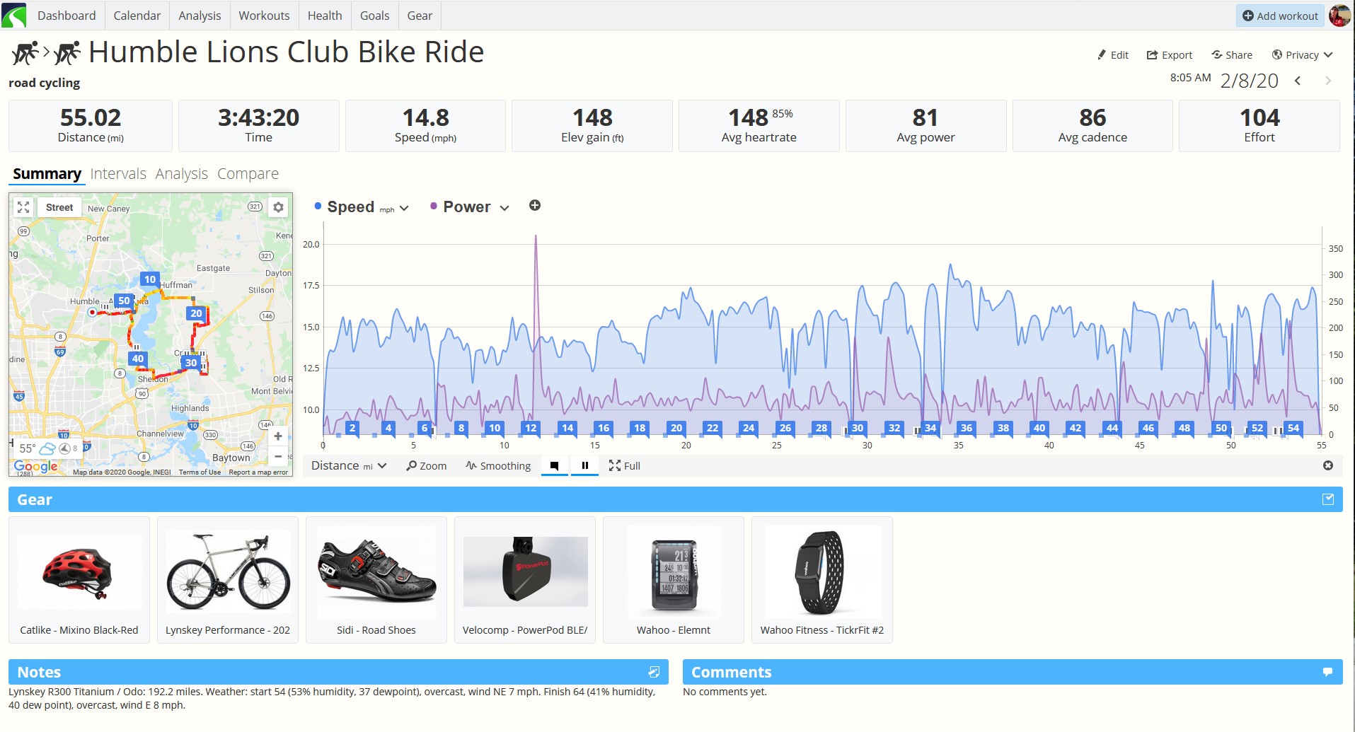Export this workout
Image resolution: width=1355 pixels, height=732 pixels.
(x=1169, y=54)
